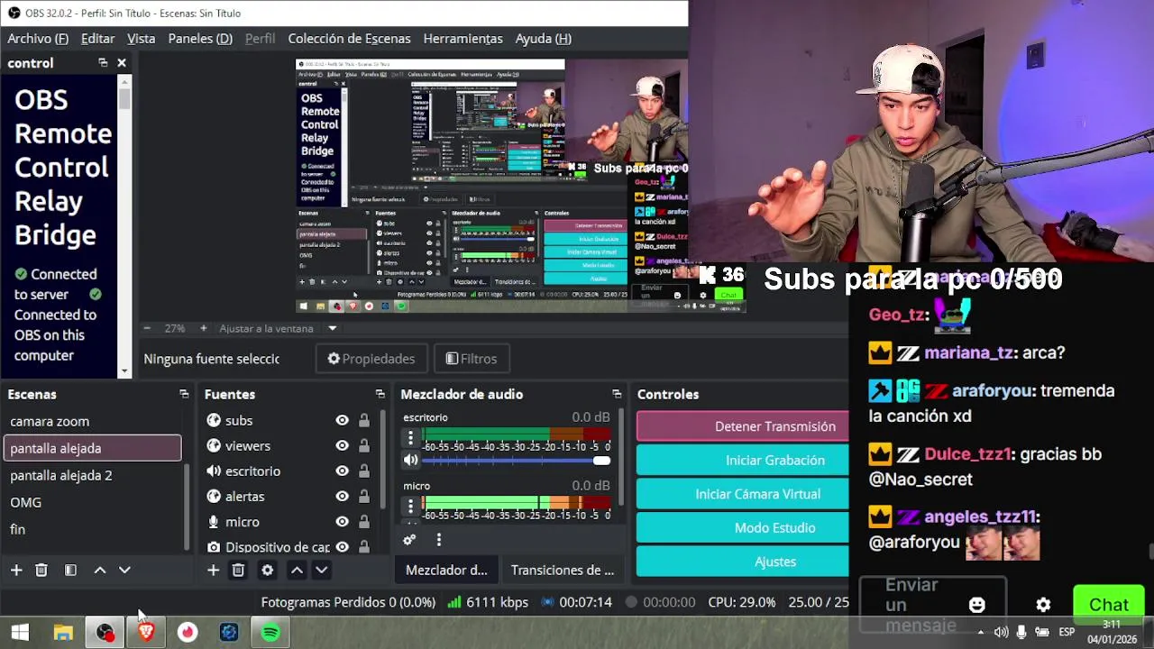Open Spotify from the taskbar
Image resolution: width=1154 pixels, height=649 pixels.
click(270, 633)
